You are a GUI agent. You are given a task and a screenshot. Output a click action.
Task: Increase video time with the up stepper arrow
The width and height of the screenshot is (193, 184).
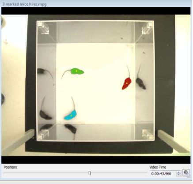(x=178, y=173)
